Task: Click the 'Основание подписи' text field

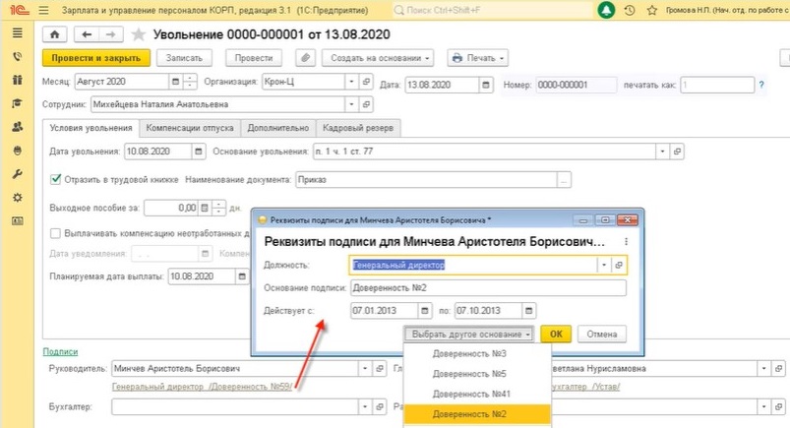Action: (x=487, y=288)
